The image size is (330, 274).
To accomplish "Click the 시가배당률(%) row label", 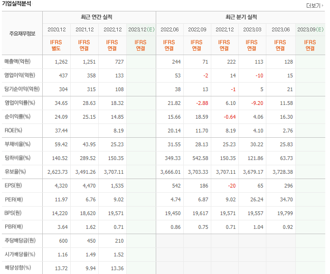I will (x=20, y=254).
